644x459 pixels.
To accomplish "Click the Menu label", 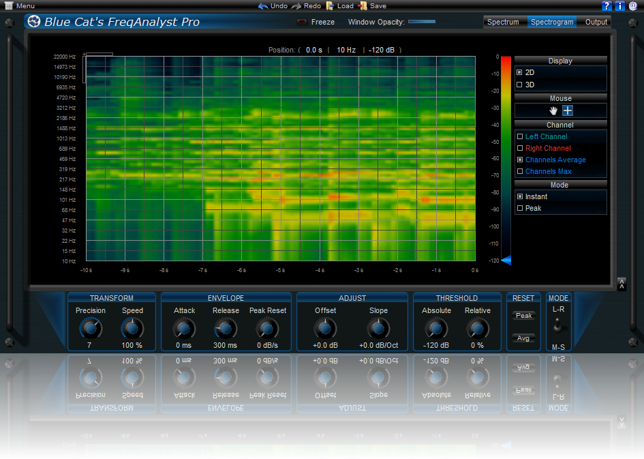I will (x=25, y=5).
